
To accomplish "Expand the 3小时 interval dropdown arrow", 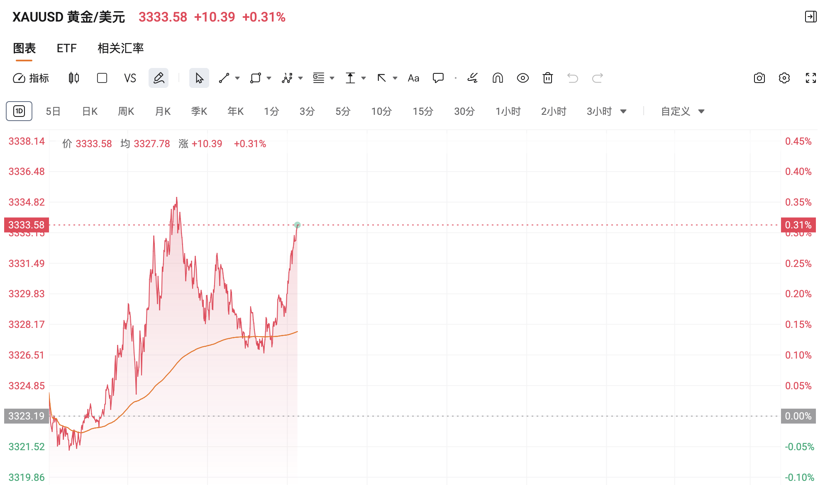I will (623, 112).
